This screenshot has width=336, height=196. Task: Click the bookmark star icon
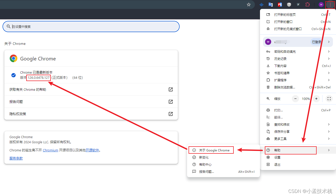tap(249, 5)
